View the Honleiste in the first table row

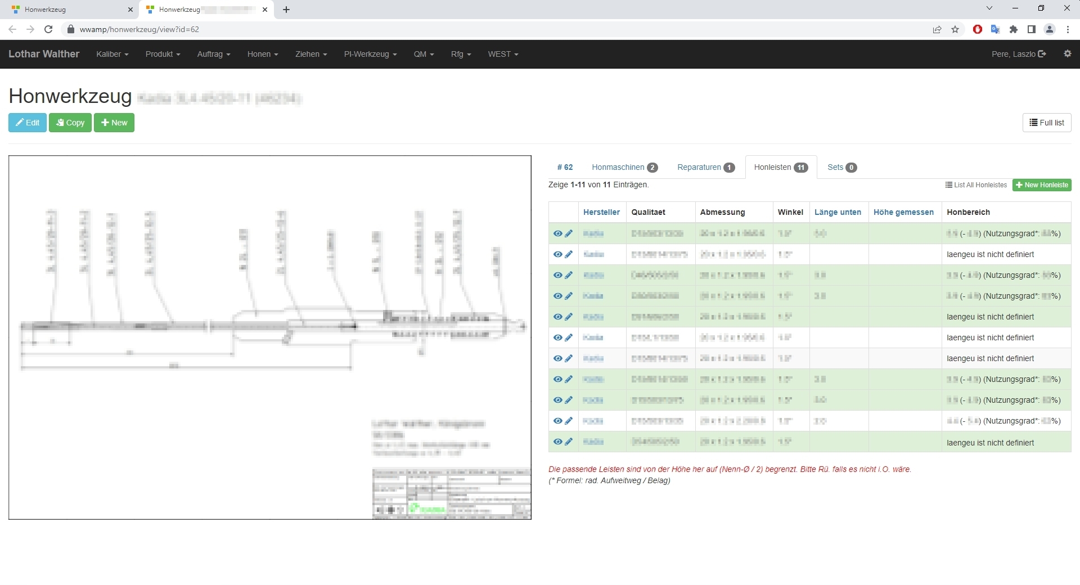[x=557, y=233]
